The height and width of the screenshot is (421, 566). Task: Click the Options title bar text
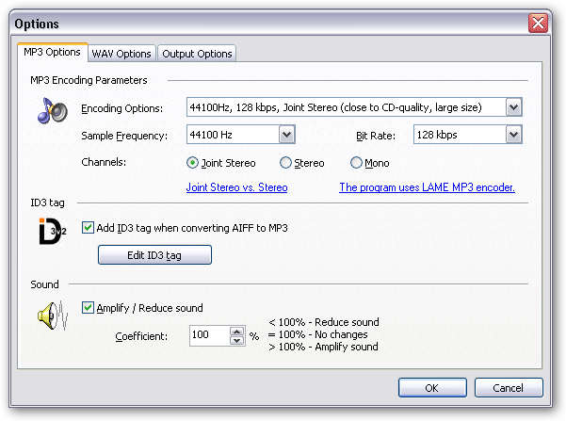[37, 24]
